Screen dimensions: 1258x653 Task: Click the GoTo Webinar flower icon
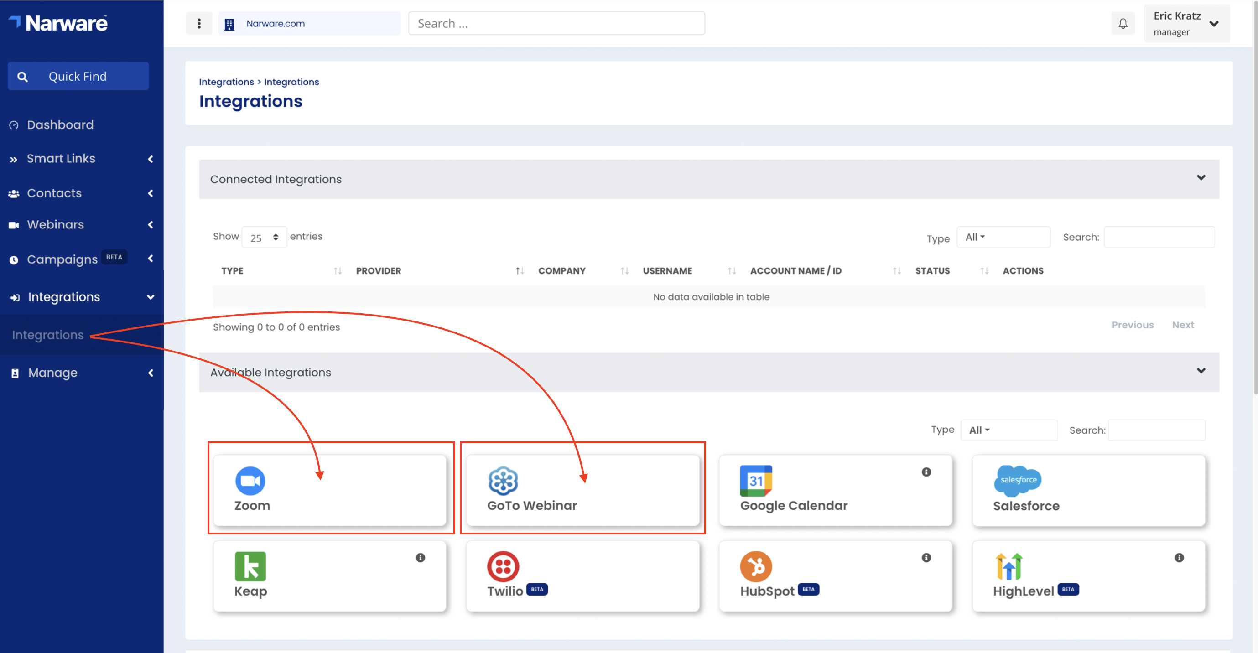pyautogui.click(x=503, y=481)
